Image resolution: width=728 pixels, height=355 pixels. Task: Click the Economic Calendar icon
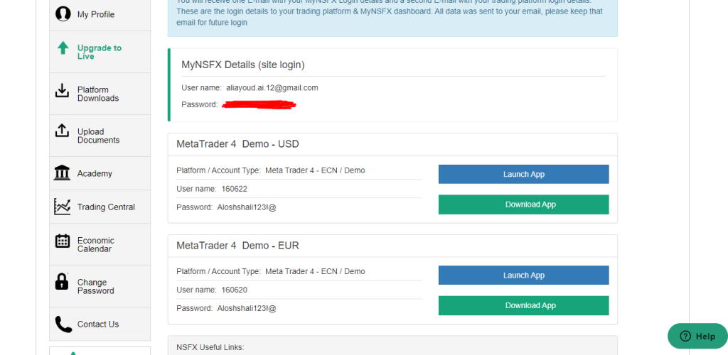[x=63, y=241]
